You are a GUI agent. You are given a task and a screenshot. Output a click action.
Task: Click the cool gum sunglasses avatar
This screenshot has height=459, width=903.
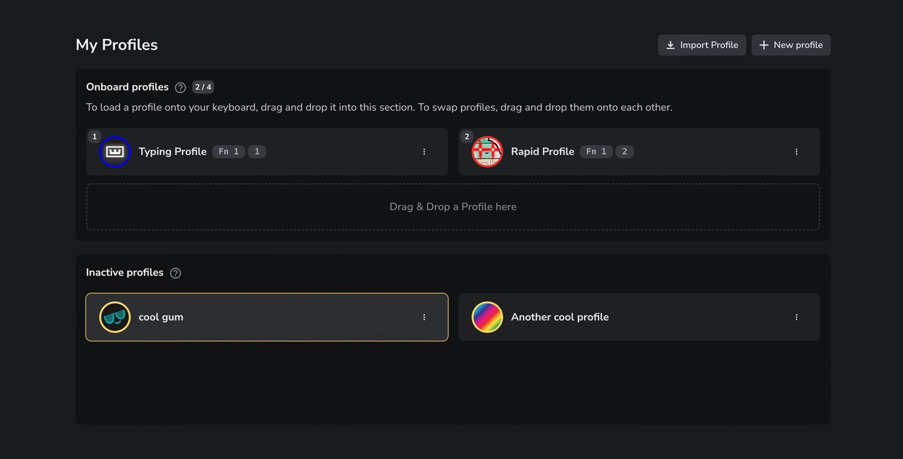[115, 317]
